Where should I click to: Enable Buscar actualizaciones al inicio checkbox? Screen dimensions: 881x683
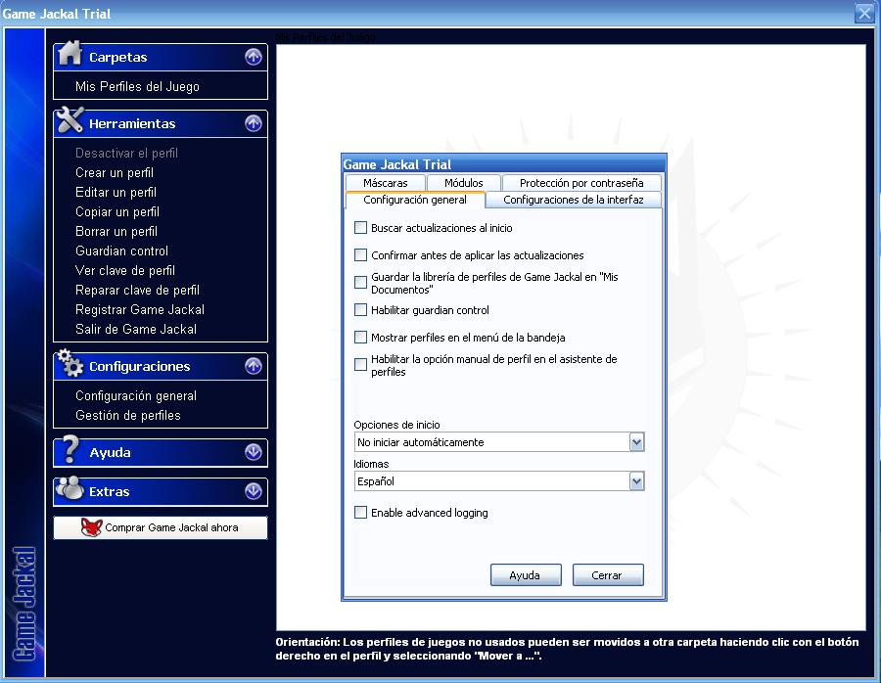pos(360,227)
